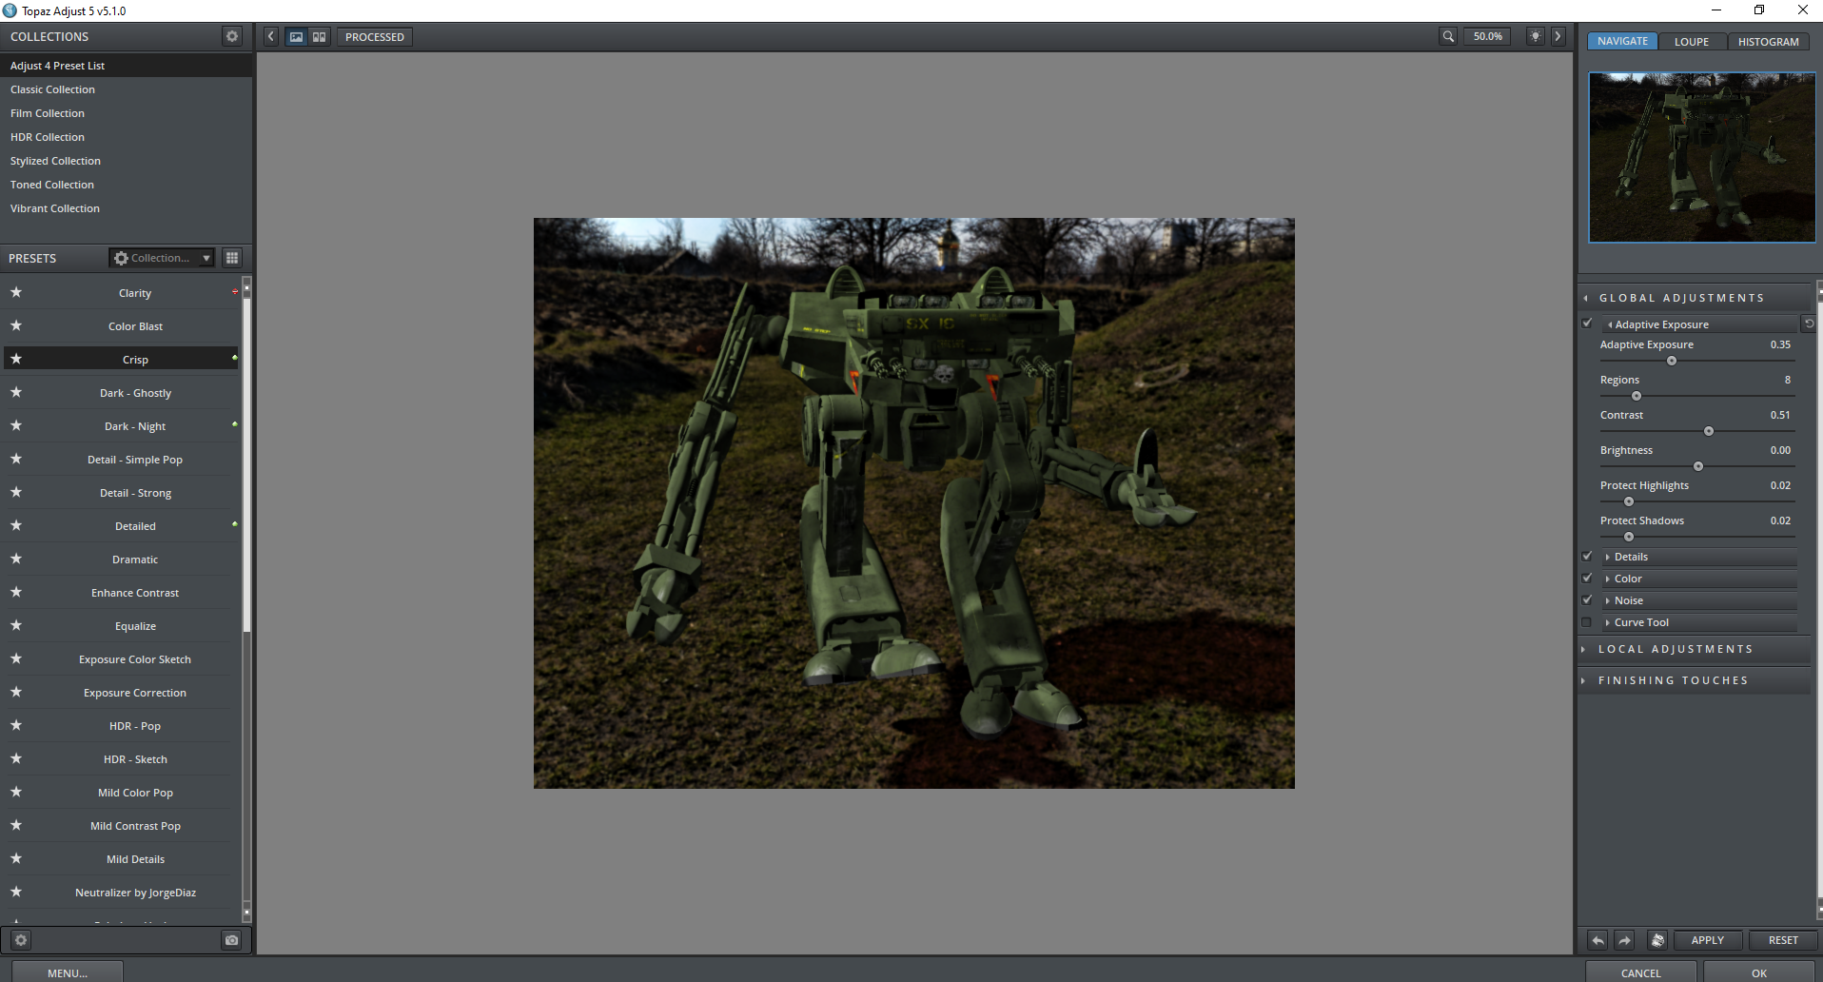
Task: Click the RESET button
Action: pos(1783,940)
